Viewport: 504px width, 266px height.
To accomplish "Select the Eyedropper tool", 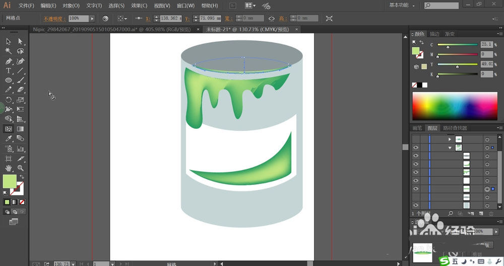I will pyautogui.click(x=9, y=139).
